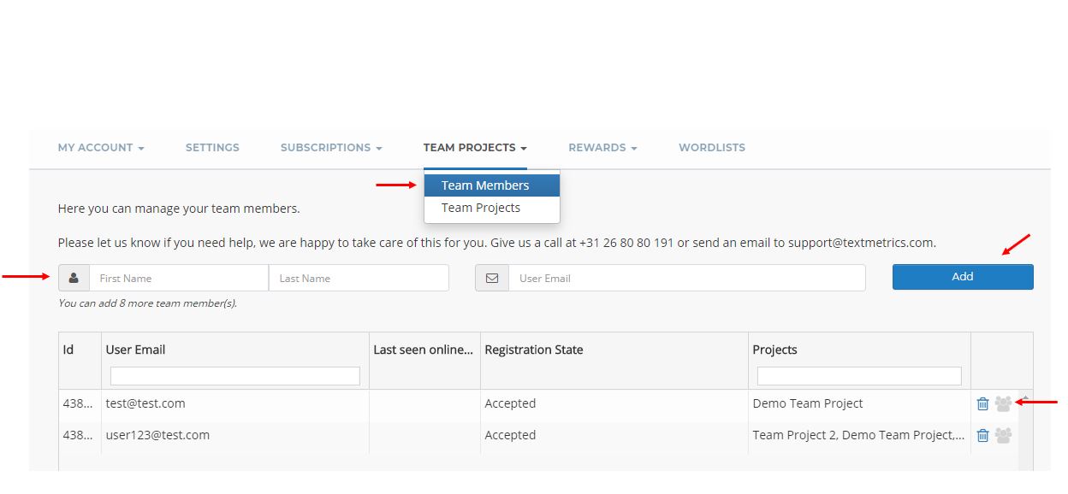Collapse the Team Projects dropdown
Screen dimensions: 1068x494
coord(474,148)
